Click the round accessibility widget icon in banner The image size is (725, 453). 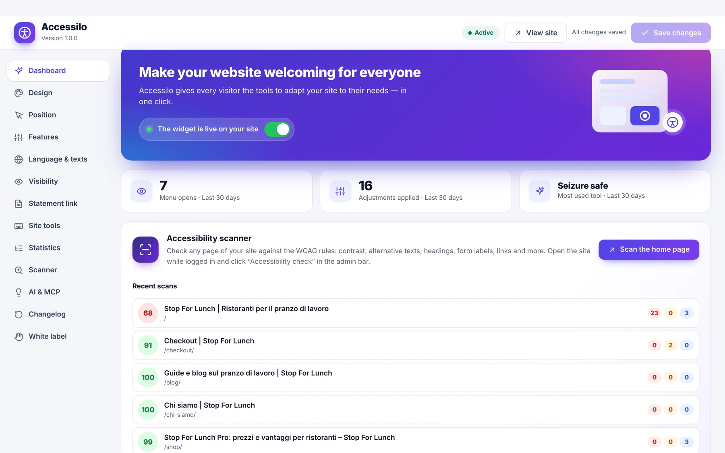[672, 122]
